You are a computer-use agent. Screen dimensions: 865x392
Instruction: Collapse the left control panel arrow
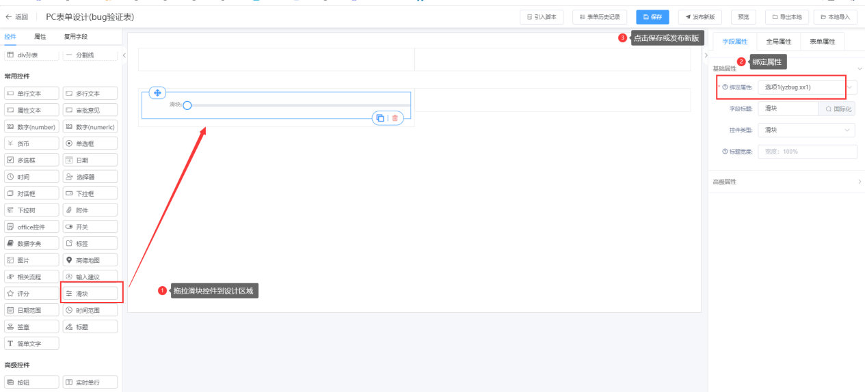tap(124, 55)
